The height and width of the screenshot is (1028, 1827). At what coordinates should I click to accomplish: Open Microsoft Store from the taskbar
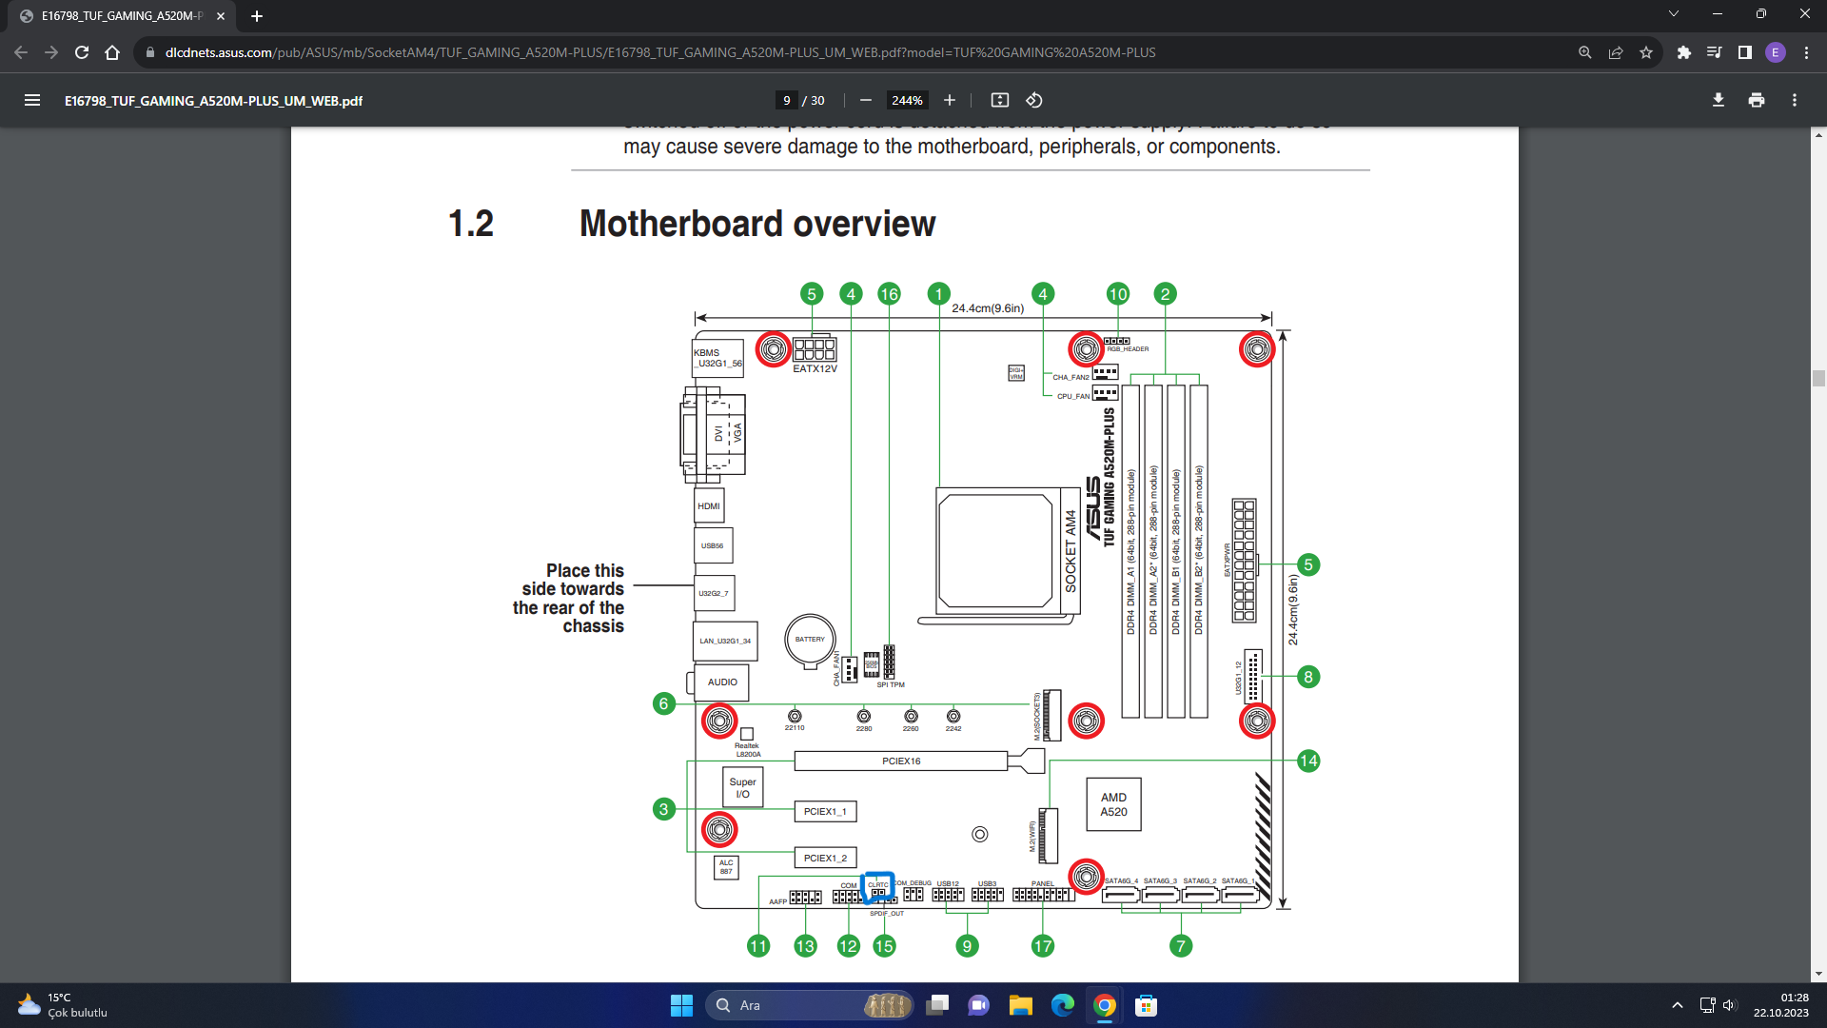point(1147,1005)
